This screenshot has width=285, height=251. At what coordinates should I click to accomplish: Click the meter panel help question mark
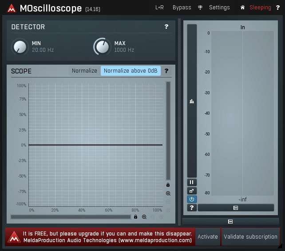191,208
